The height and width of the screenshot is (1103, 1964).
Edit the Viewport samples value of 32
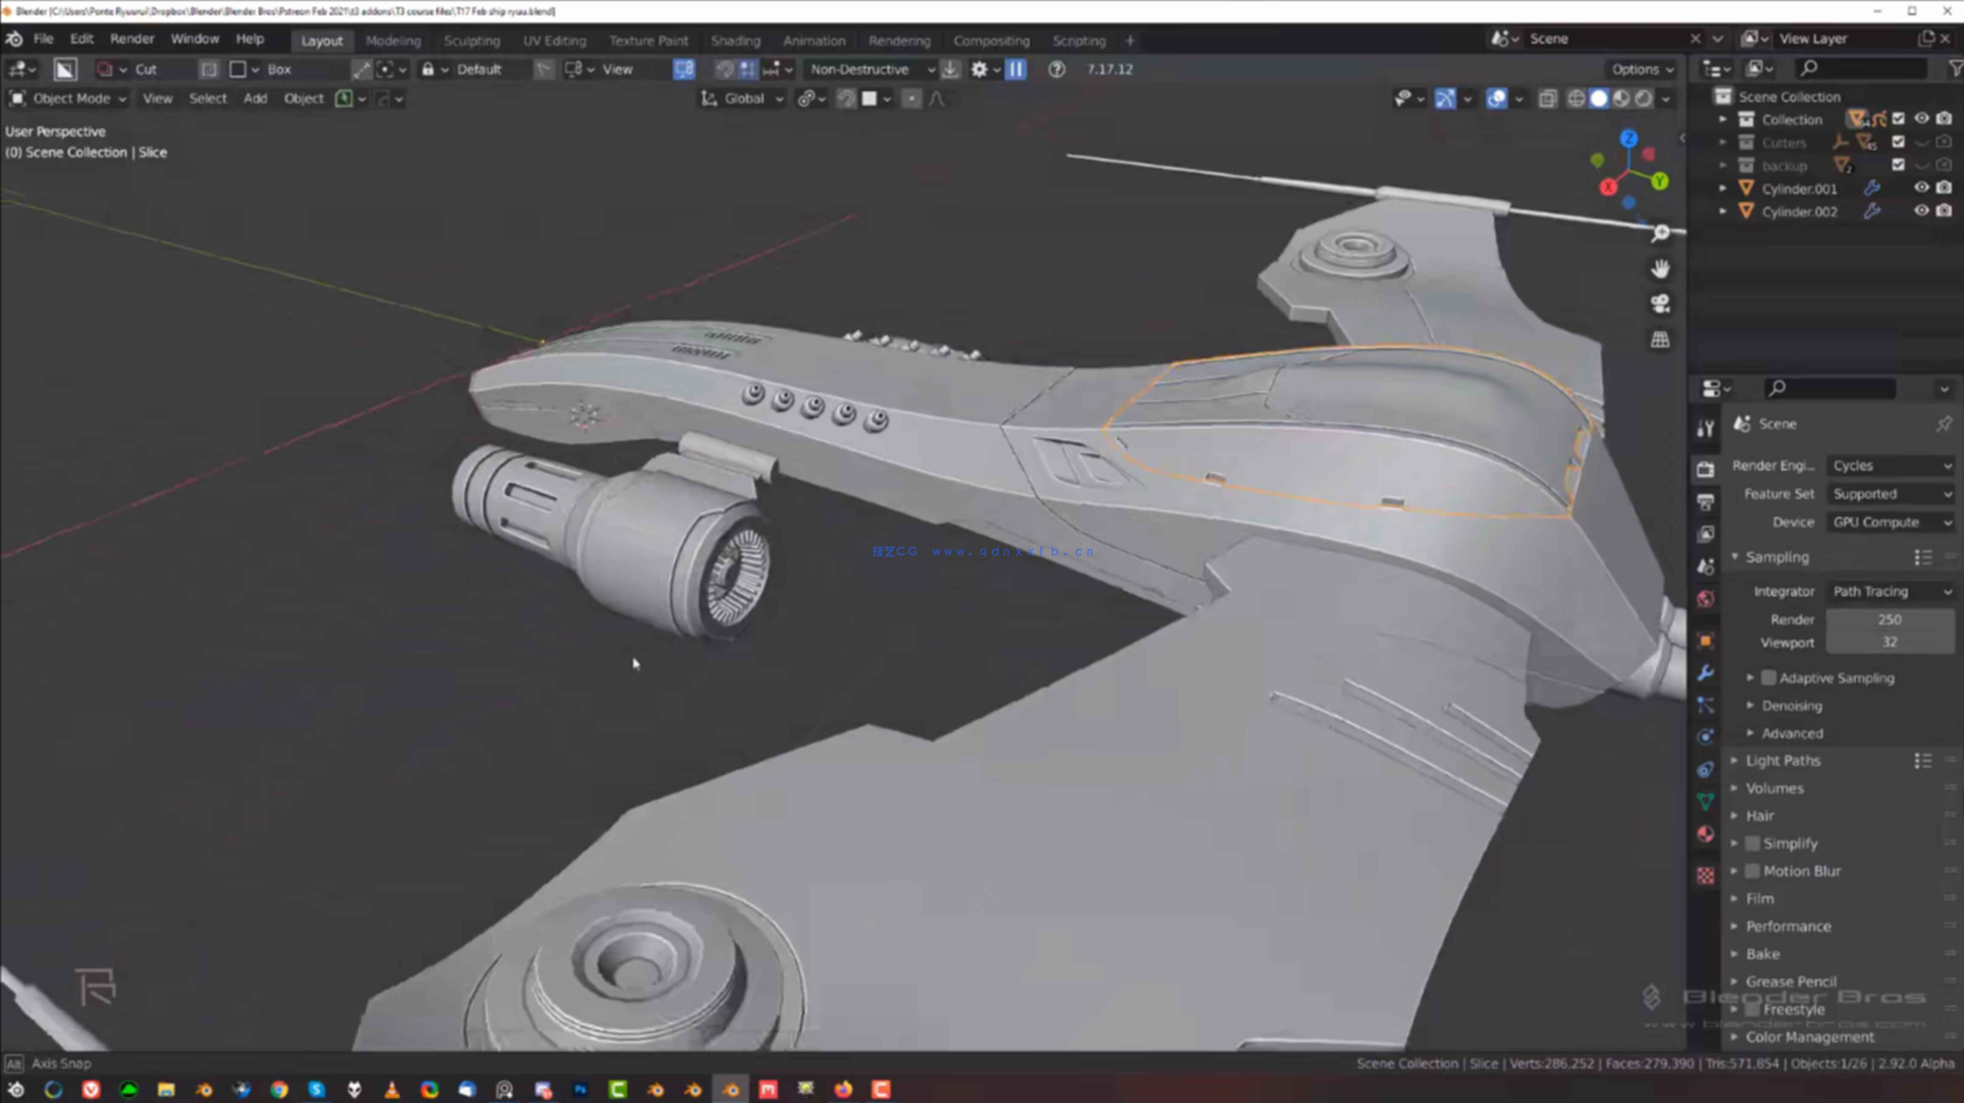click(1890, 642)
